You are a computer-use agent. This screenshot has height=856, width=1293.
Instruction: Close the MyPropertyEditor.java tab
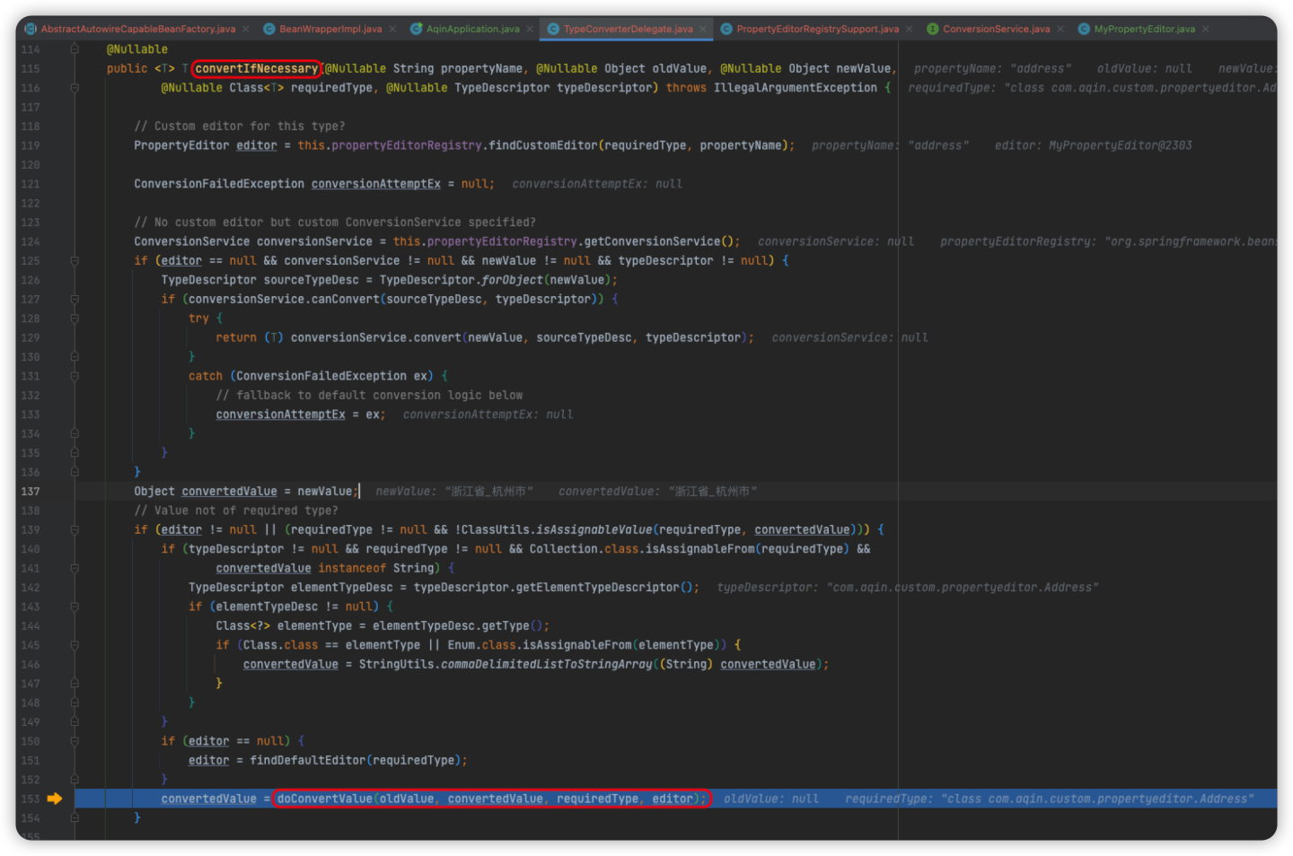(1206, 29)
